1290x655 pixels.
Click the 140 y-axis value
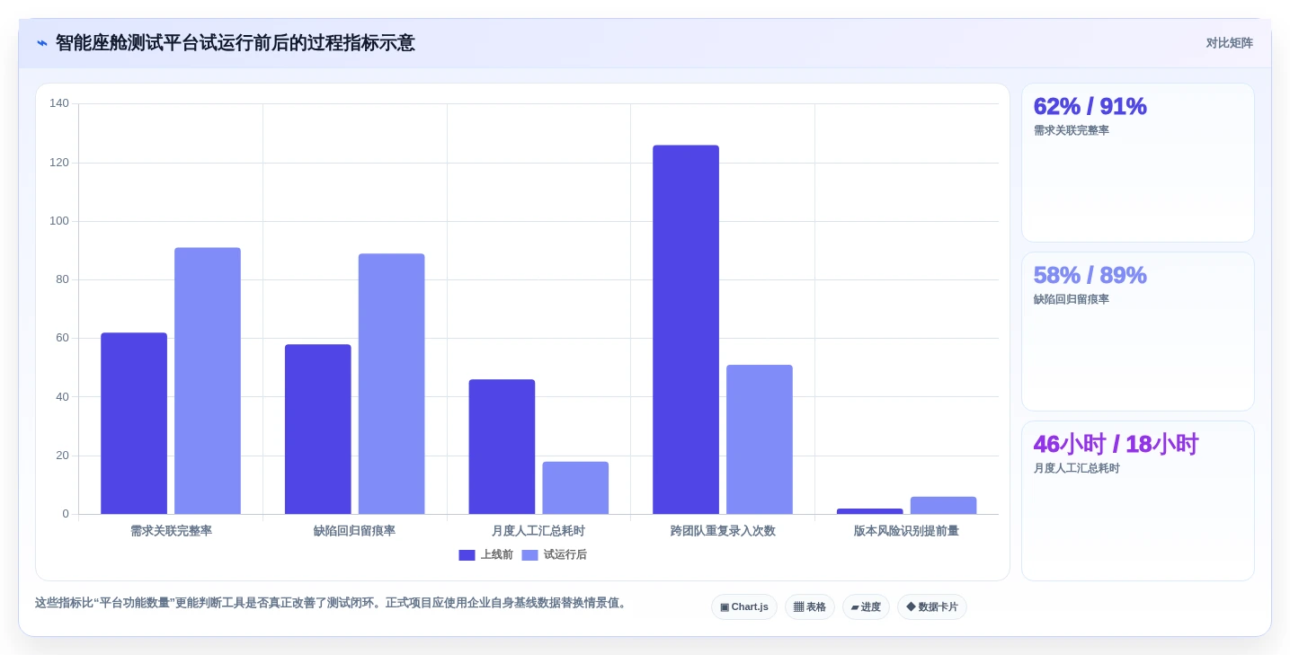59,103
